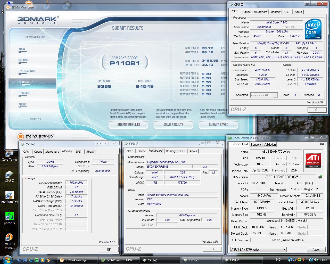This screenshot has width=330, height=264.
Task: Click the GPU score value 9368
Action: (104, 86)
